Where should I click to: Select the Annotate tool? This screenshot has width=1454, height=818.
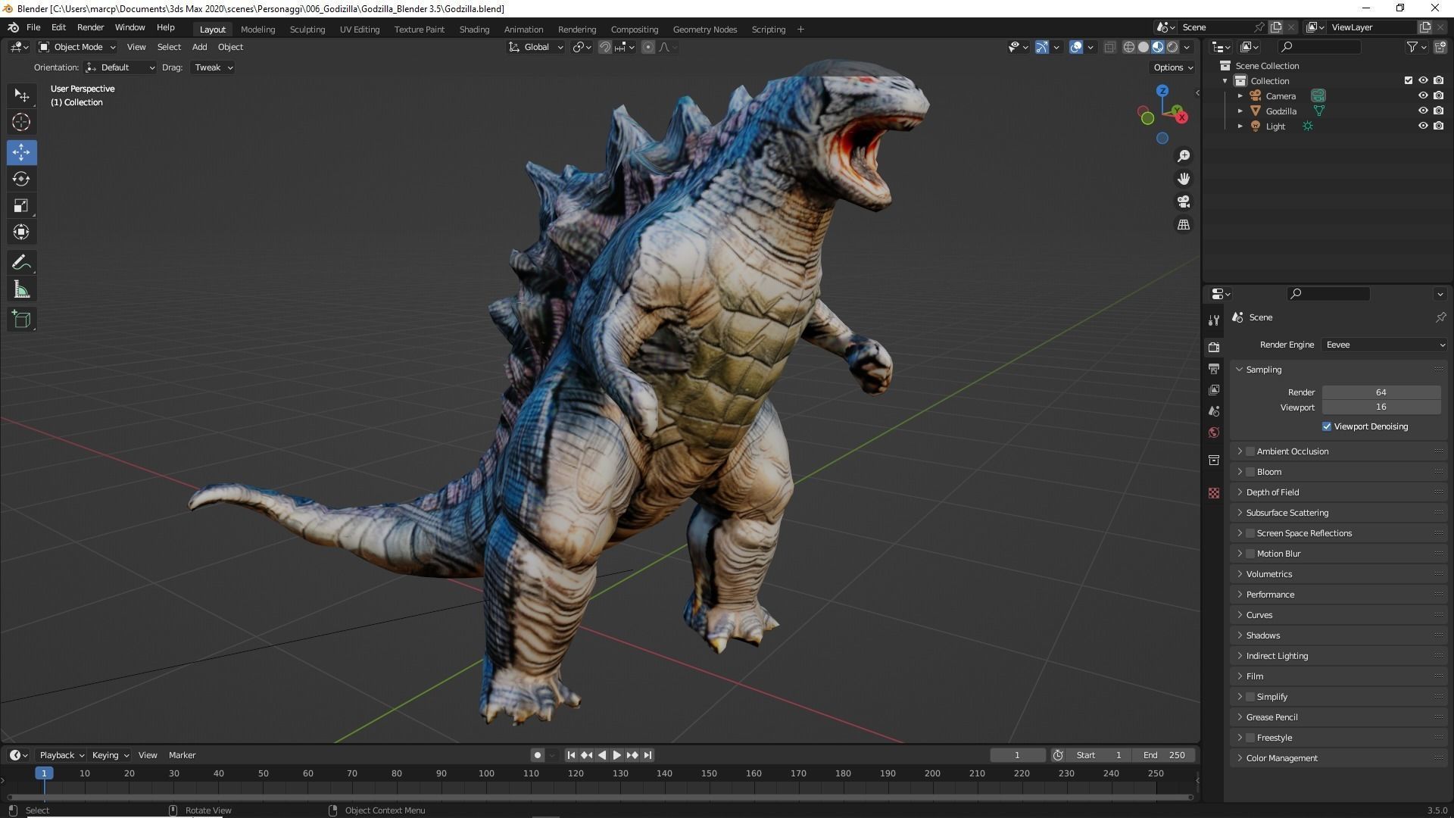click(21, 263)
